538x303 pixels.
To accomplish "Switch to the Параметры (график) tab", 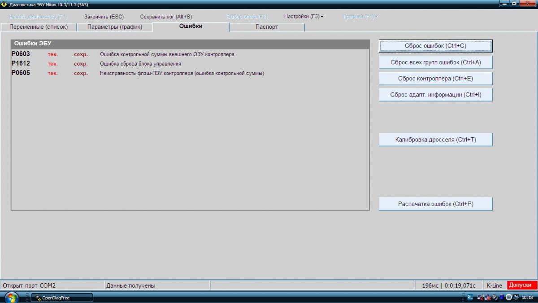I will point(115,27).
